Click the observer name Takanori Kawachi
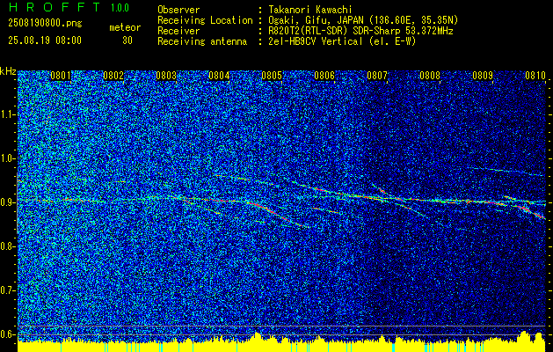Screen dimensions: 553x352 (x=310, y=10)
